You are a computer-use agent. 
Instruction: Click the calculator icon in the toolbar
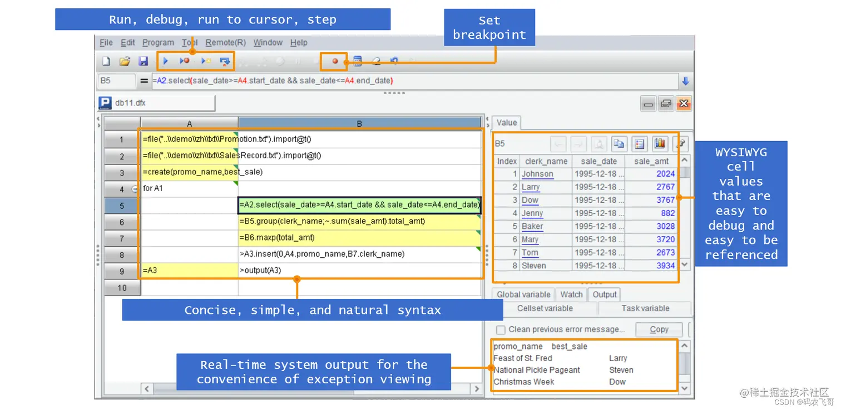click(x=357, y=61)
